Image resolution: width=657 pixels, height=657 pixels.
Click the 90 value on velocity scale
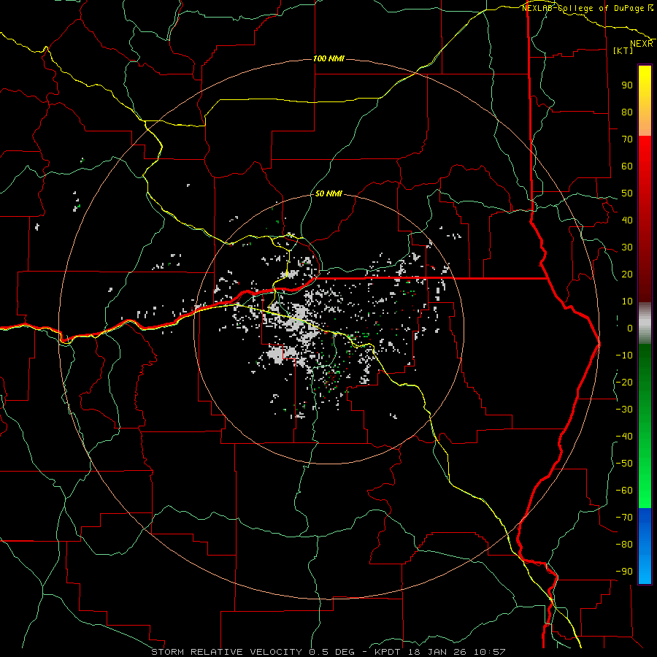point(627,85)
